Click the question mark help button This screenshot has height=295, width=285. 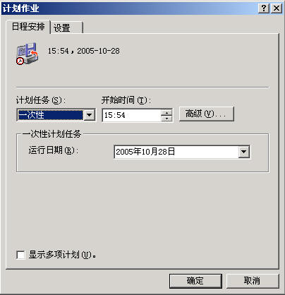pos(264,8)
